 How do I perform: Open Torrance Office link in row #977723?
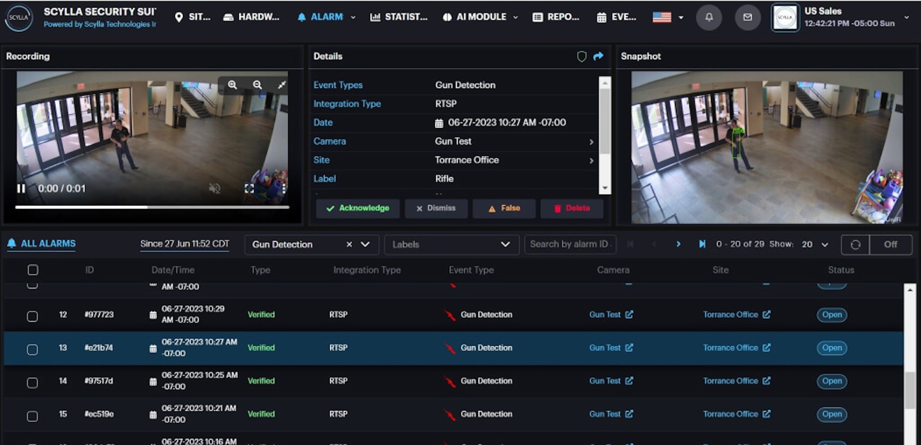(737, 315)
